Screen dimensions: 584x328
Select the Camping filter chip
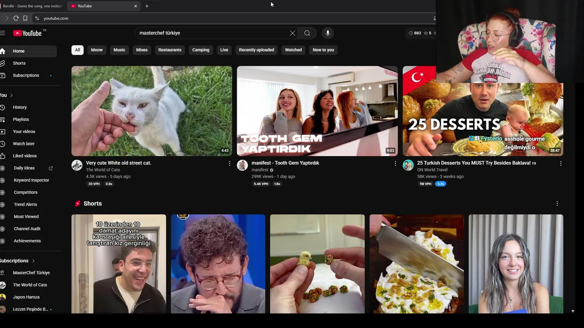[201, 50]
